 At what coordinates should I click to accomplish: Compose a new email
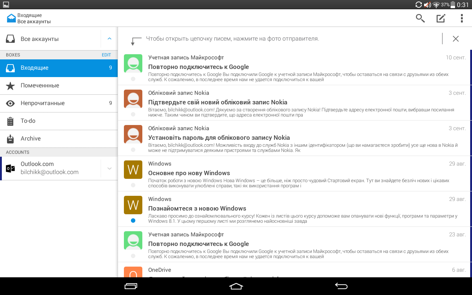tap(441, 18)
